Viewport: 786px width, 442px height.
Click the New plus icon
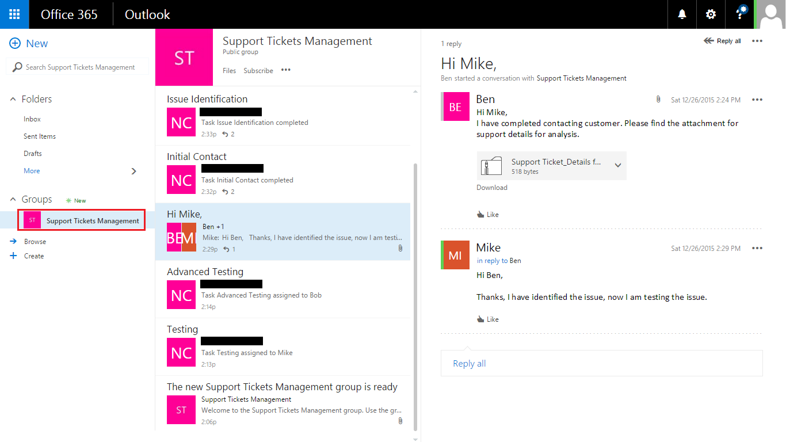click(15, 44)
